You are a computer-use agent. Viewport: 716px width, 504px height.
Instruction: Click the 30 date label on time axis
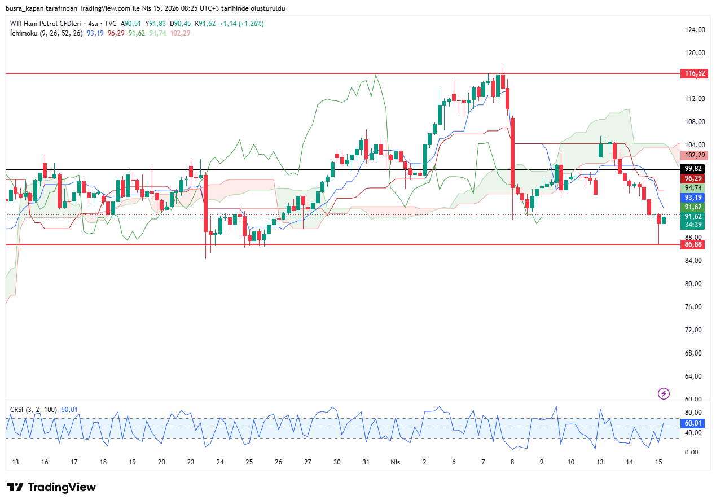pos(337,462)
